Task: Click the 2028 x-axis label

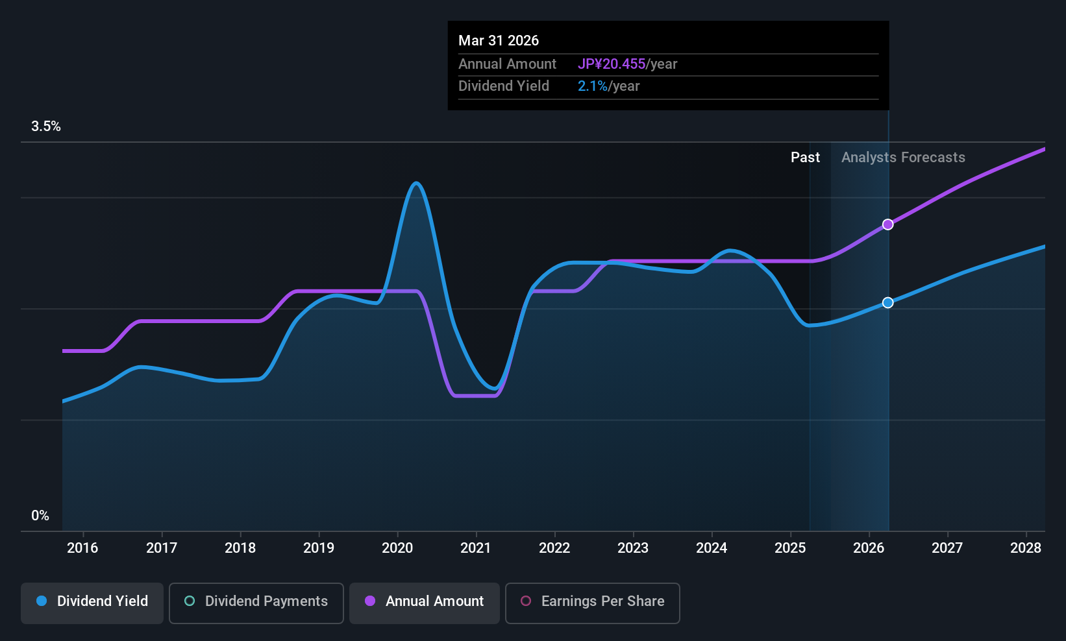Action: [1026, 548]
